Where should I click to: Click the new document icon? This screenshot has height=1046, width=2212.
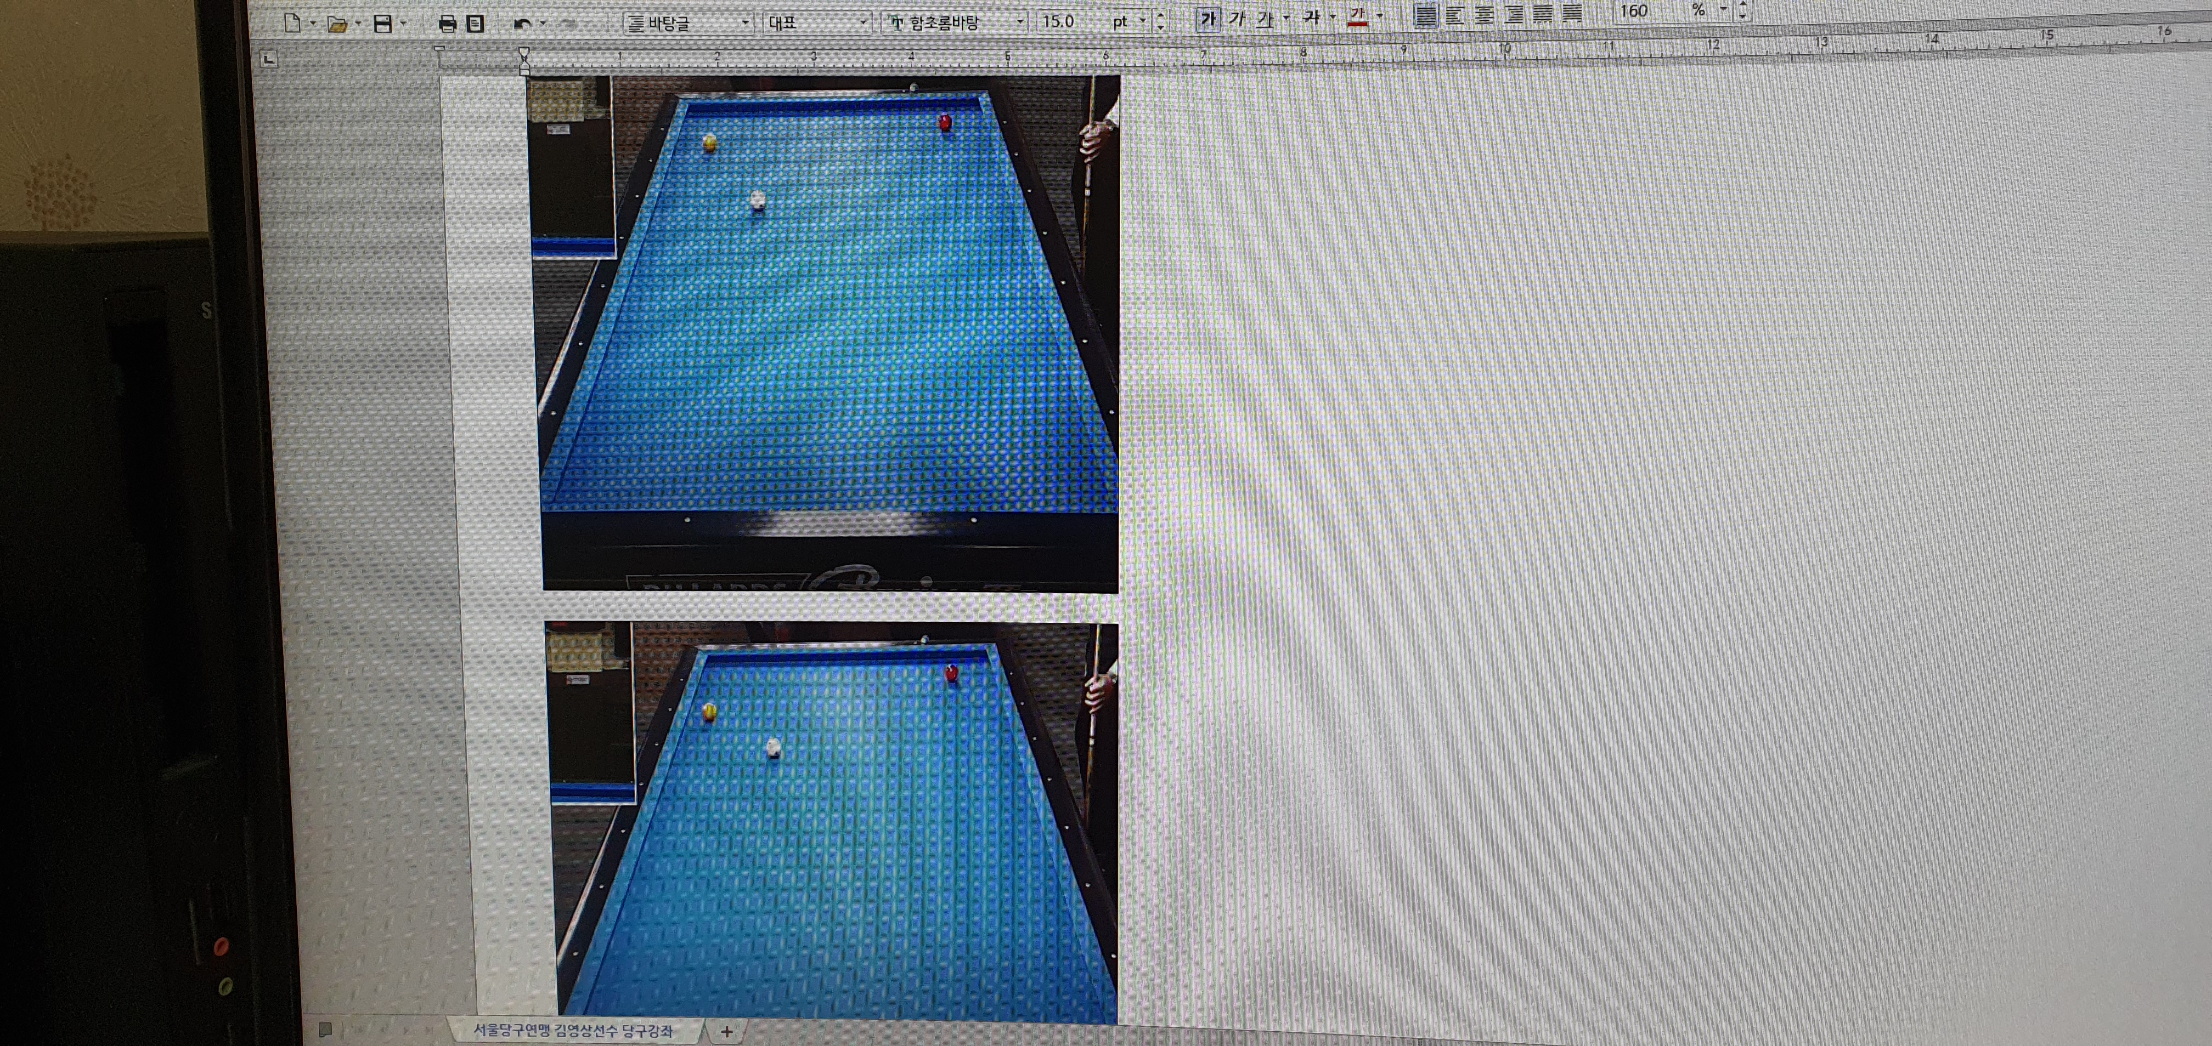pyautogui.click(x=292, y=23)
